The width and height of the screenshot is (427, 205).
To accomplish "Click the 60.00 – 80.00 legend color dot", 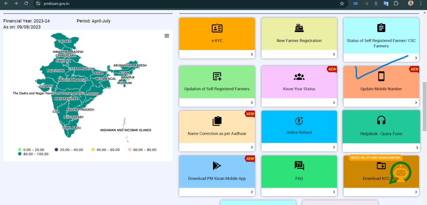I will 129,150.
